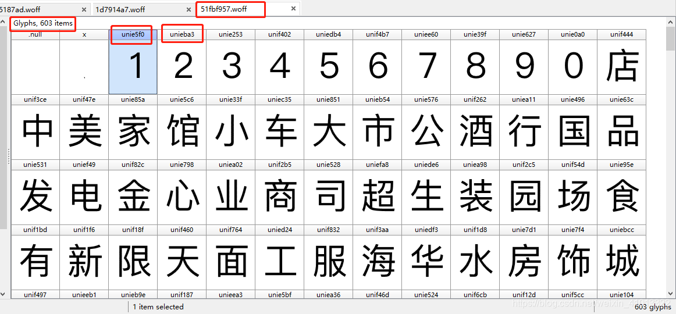Image resolution: width=676 pixels, height=314 pixels.
Task: Click the 'unif497' glyph label
Action: click(35, 295)
